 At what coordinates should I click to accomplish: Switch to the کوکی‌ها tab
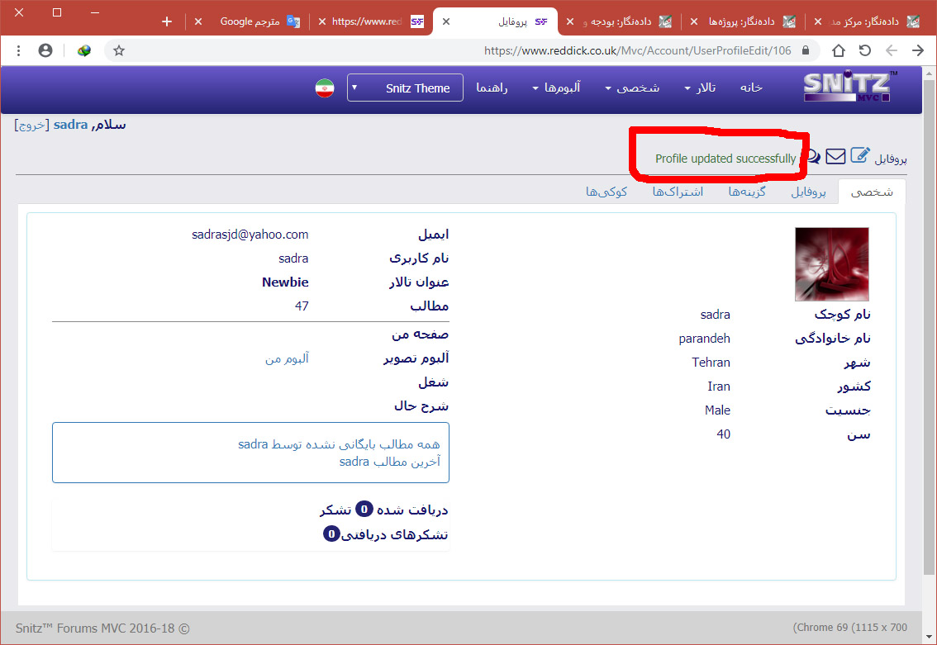pos(606,192)
